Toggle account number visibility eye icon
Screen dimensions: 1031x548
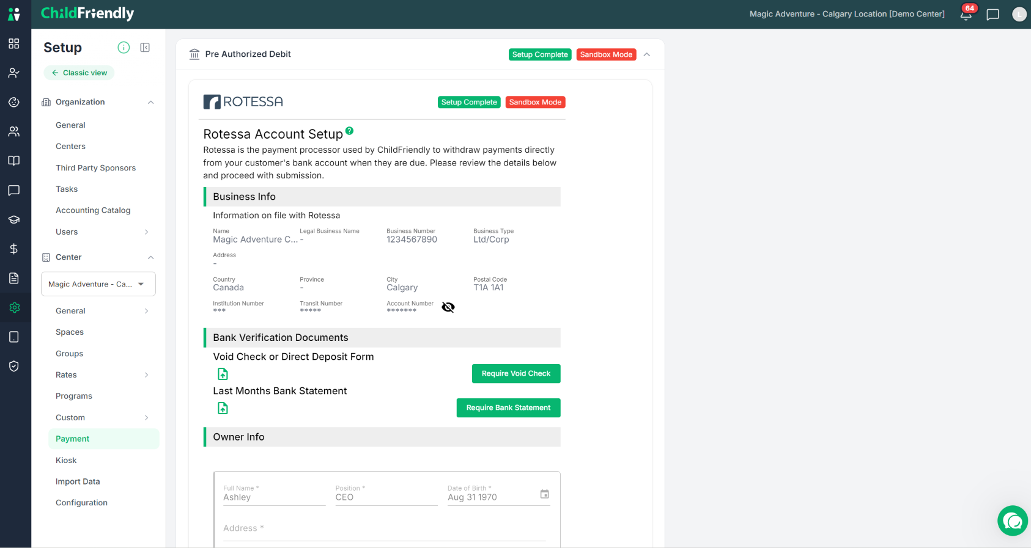click(448, 307)
